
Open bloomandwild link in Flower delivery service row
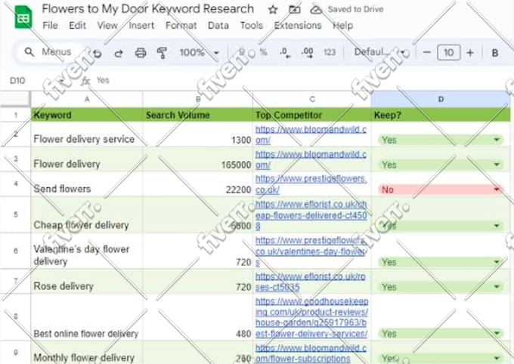311,134
